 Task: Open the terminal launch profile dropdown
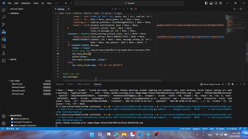[226, 85]
